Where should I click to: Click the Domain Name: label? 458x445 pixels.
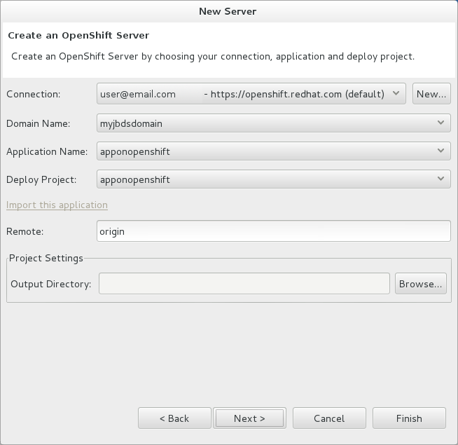[x=39, y=123]
